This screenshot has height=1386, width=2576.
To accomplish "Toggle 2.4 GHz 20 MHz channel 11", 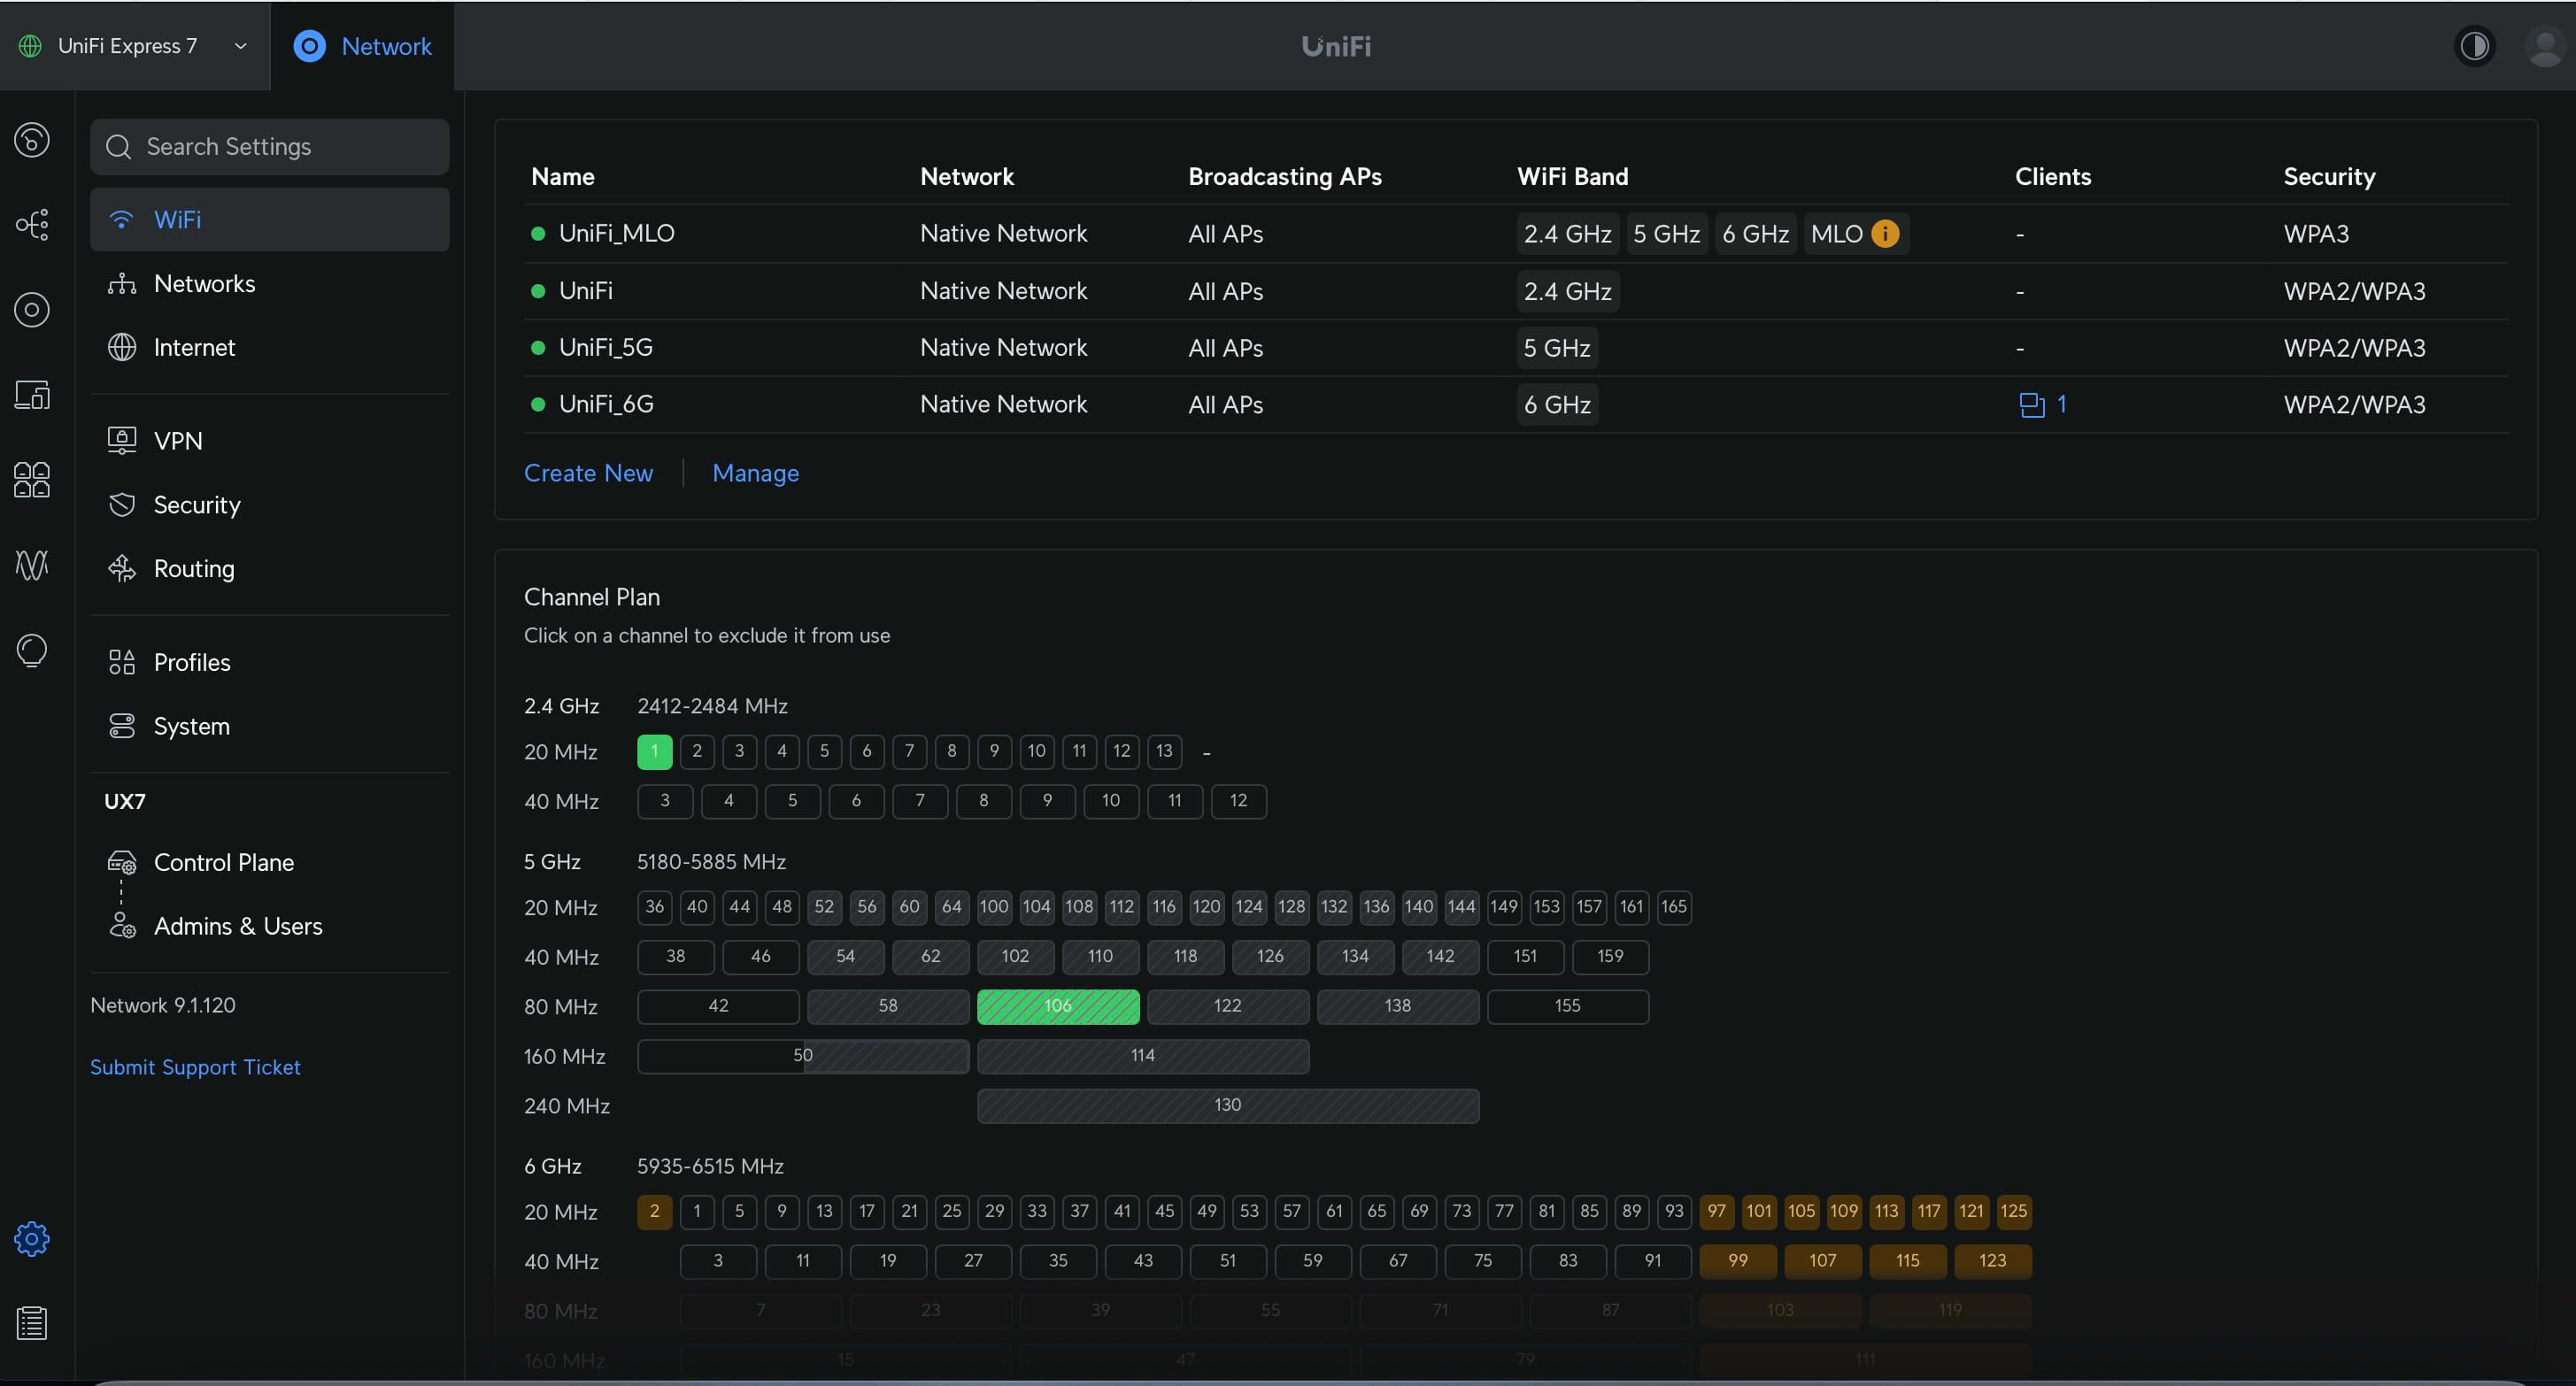I will [1079, 751].
